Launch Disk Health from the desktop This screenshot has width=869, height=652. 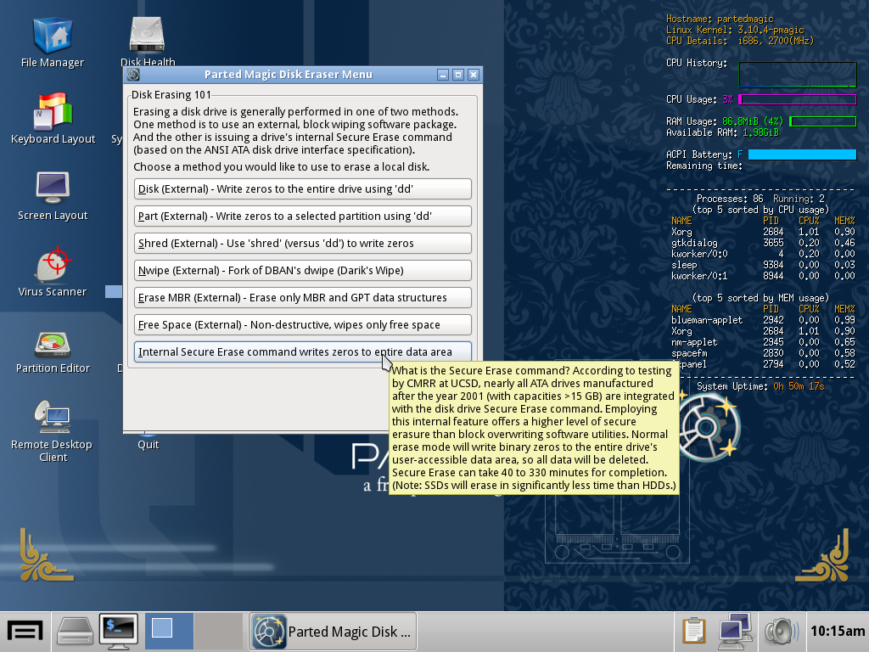pyautogui.click(x=146, y=32)
